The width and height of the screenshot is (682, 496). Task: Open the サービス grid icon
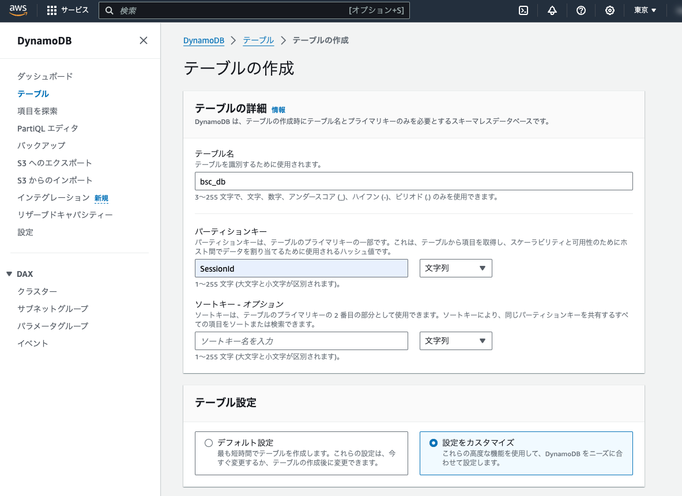point(51,10)
